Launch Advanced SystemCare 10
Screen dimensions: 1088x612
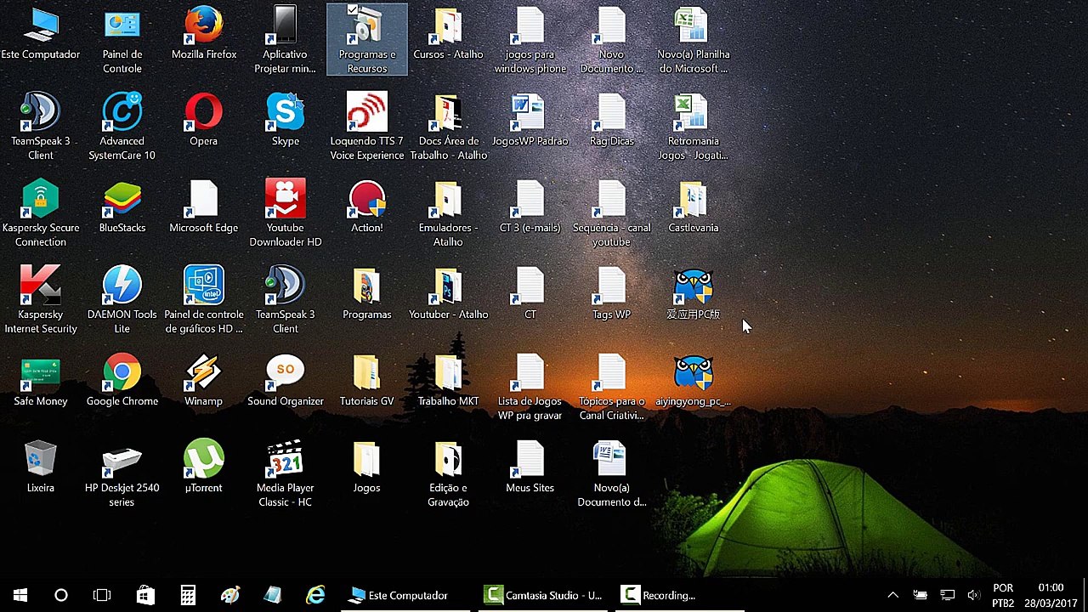(x=122, y=127)
